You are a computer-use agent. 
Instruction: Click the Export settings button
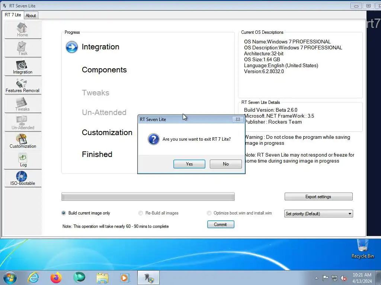pyautogui.click(x=318, y=197)
